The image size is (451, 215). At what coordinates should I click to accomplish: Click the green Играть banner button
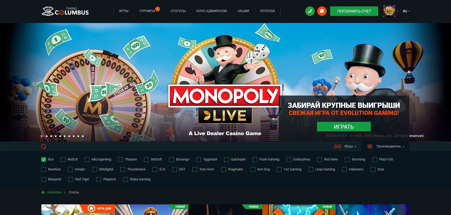click(344, 127)
